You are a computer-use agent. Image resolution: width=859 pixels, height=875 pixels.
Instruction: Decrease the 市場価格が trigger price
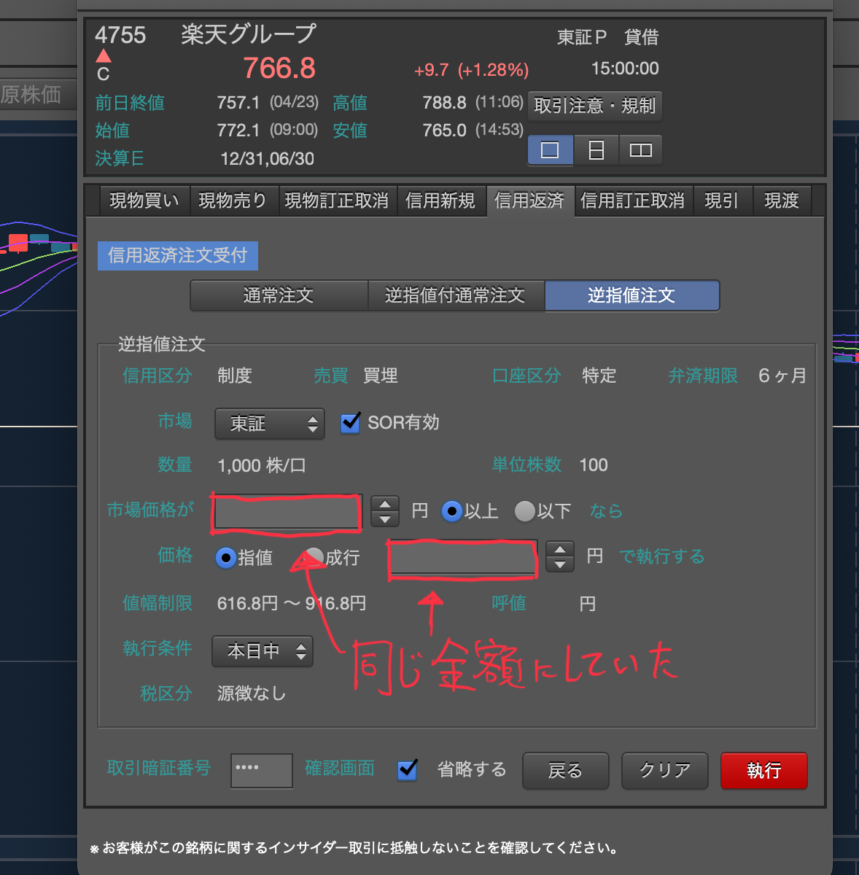pyautogui.click(x=385, y=519)
